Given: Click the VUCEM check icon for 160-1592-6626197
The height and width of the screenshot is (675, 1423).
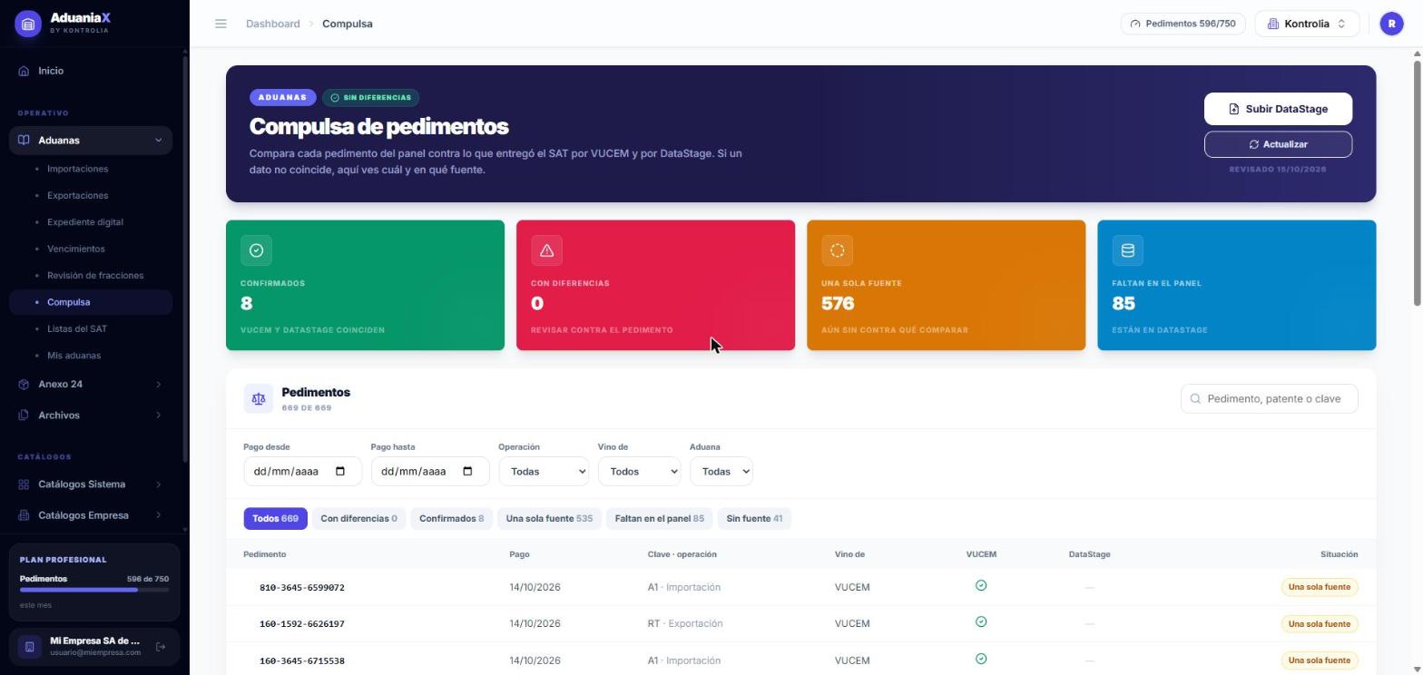Looking at the screenshot, I should [981, 622].
